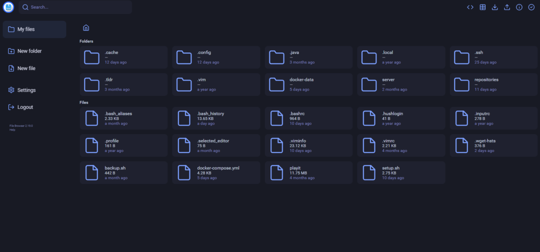Select the .ssh folder icon
Image resolution: width=540 pixels, height=252 pixels.
point(461,57)
